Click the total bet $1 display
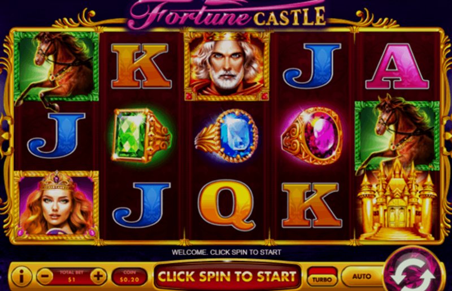 coord(72,276)
